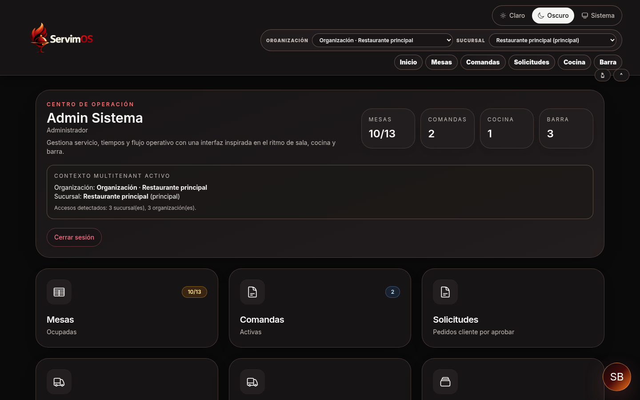
Task: Open the SB avatar floating button
Action: [617, 377]
